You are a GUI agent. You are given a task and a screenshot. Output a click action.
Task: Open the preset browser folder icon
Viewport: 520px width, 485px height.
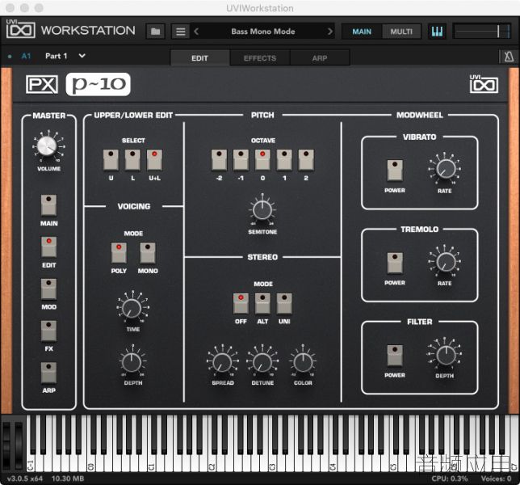point(155,32)
